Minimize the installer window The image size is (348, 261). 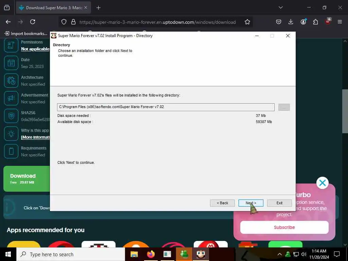[257, 36]
